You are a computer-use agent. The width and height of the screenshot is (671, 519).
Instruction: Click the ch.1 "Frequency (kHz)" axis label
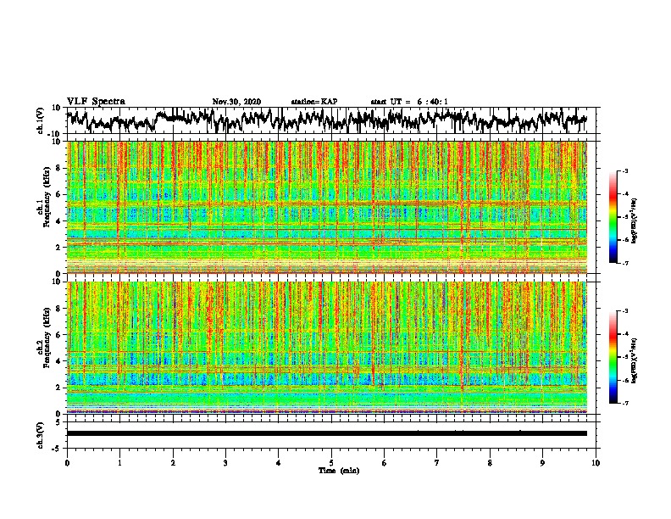[x=47, y=198]
